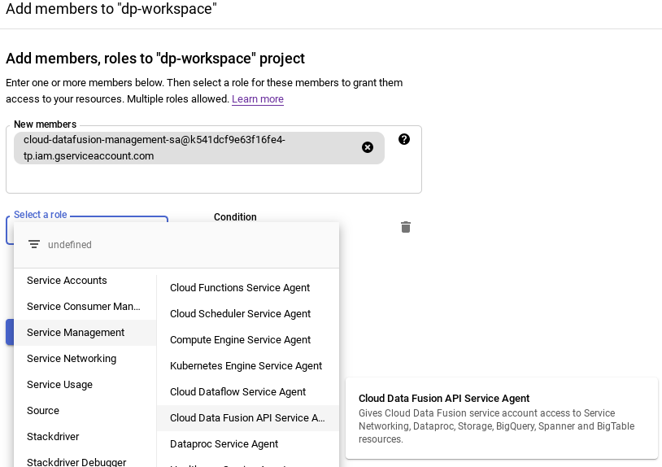Click the New members input field
The height and width of the screenshot is (467, 662).
(213, 178)
